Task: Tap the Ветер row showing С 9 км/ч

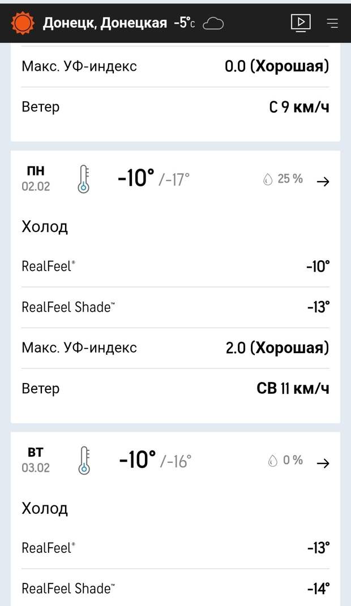Action: tap(174, 106)
